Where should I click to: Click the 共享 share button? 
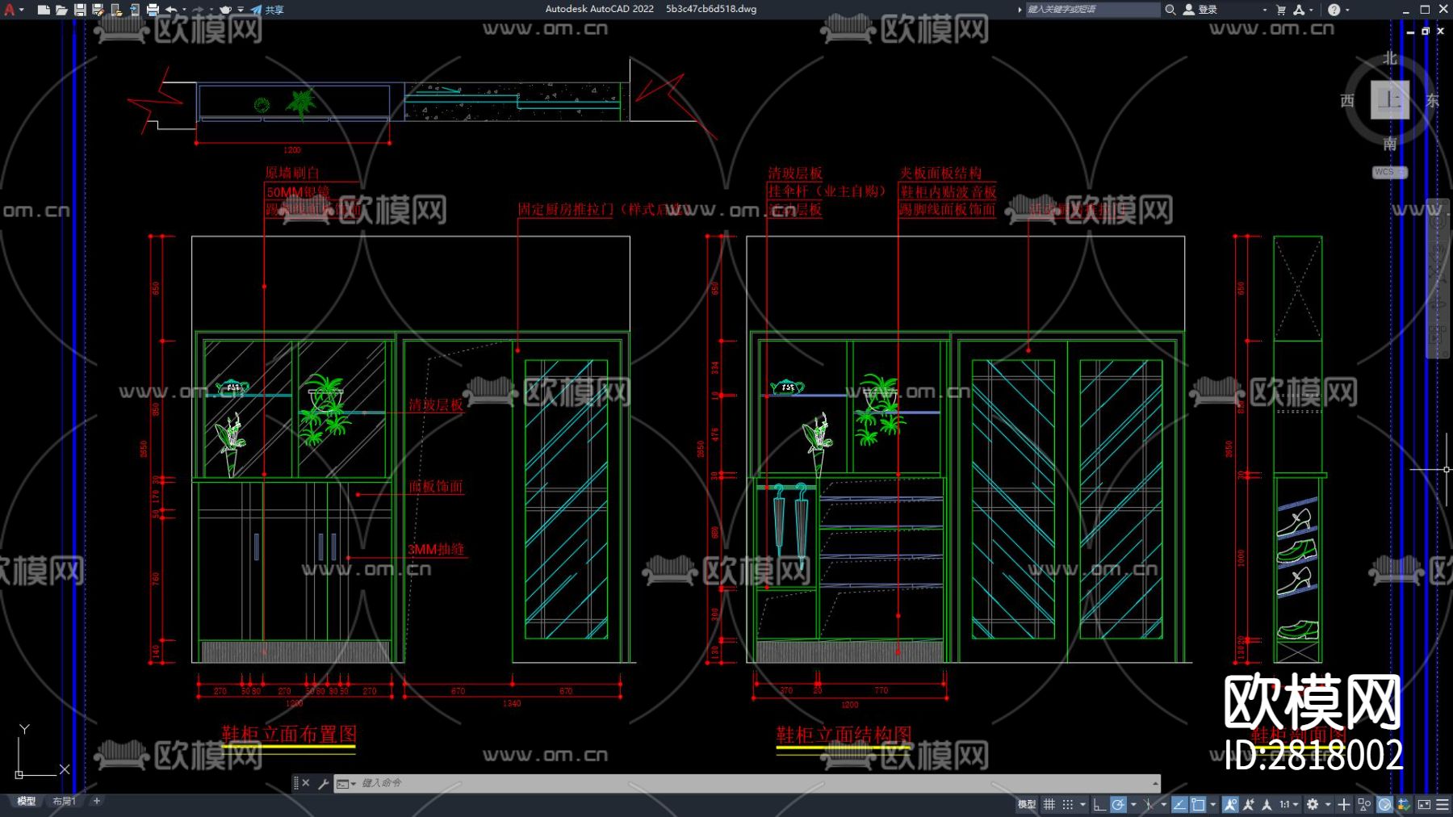(268, 10)
